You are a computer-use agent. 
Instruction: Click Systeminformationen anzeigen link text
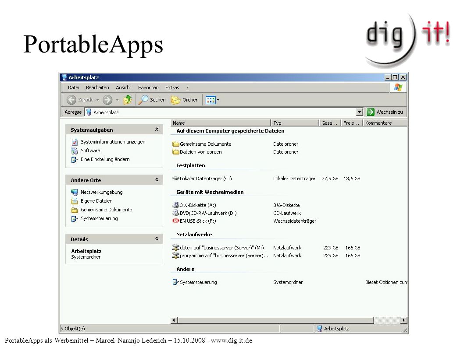click(113, 142)
